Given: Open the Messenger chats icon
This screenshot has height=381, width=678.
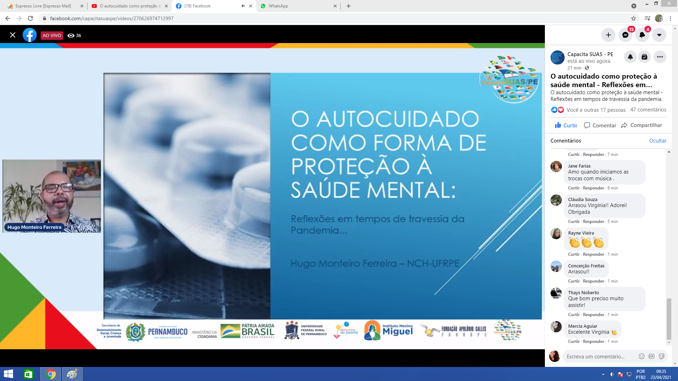Looking at the screenshot, I should tap(625, 35).
